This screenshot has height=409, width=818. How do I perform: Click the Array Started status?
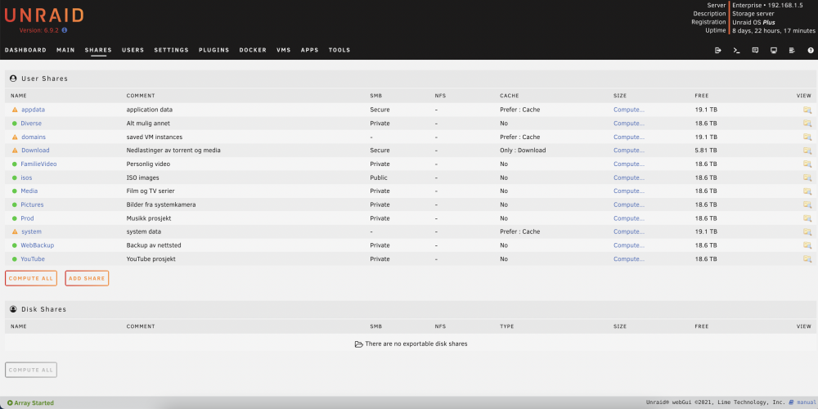pos(30,402)
